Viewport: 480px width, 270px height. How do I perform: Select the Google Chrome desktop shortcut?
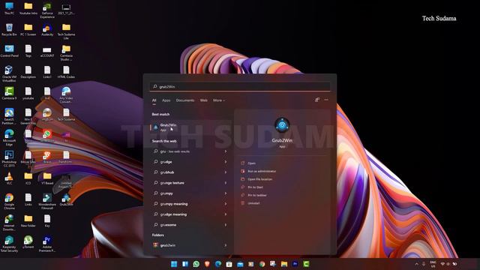click(9, 201)
